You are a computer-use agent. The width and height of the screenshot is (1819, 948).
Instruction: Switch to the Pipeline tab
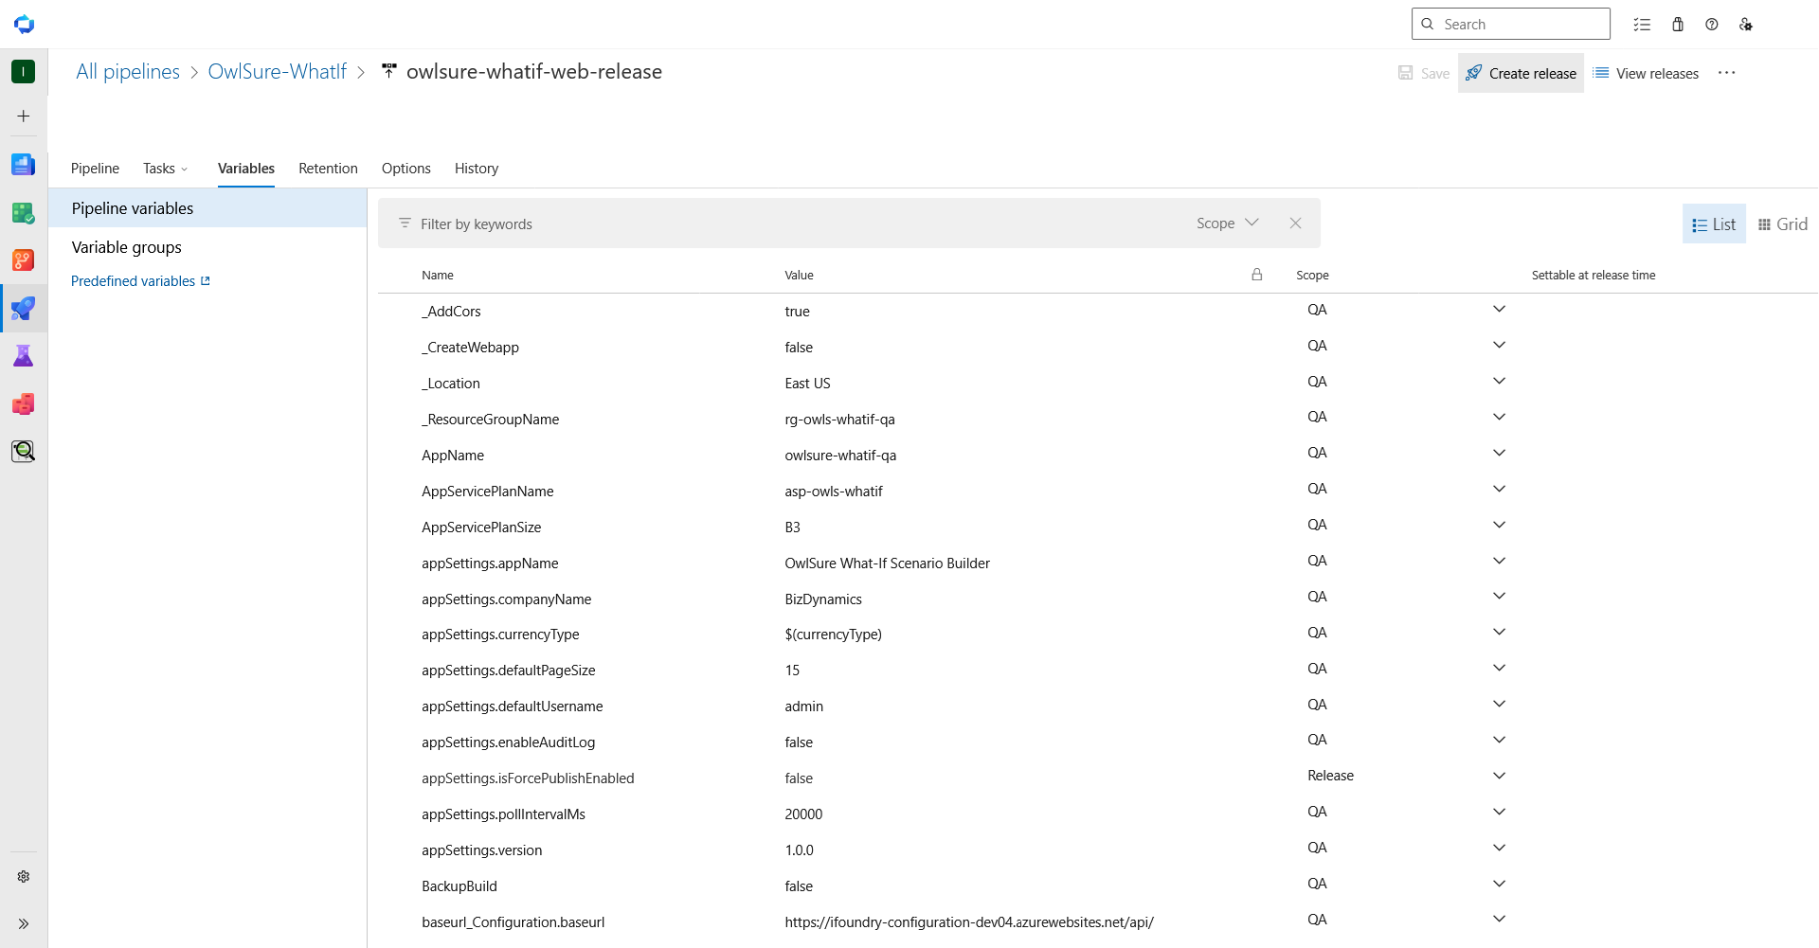click(x=95, y=169)
